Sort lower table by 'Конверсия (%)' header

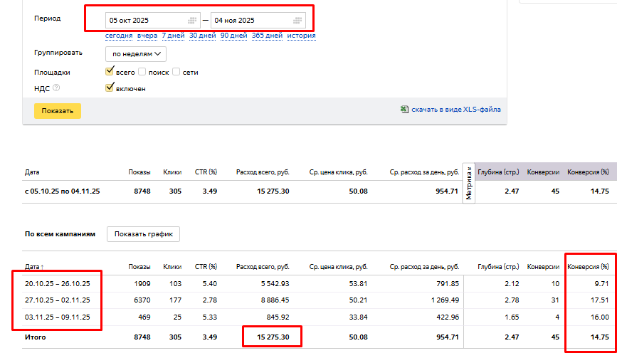tap(588, 267)
